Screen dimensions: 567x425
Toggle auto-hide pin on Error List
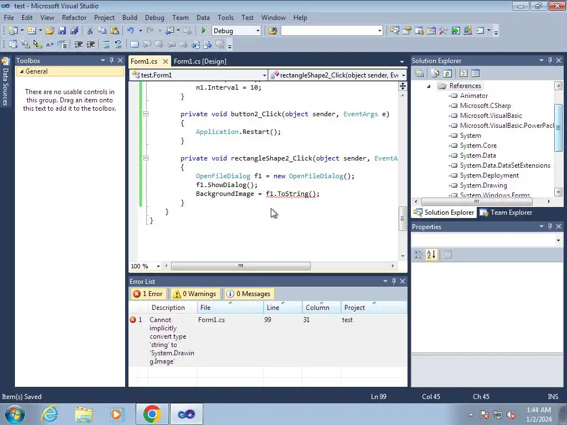pos(394,281)
